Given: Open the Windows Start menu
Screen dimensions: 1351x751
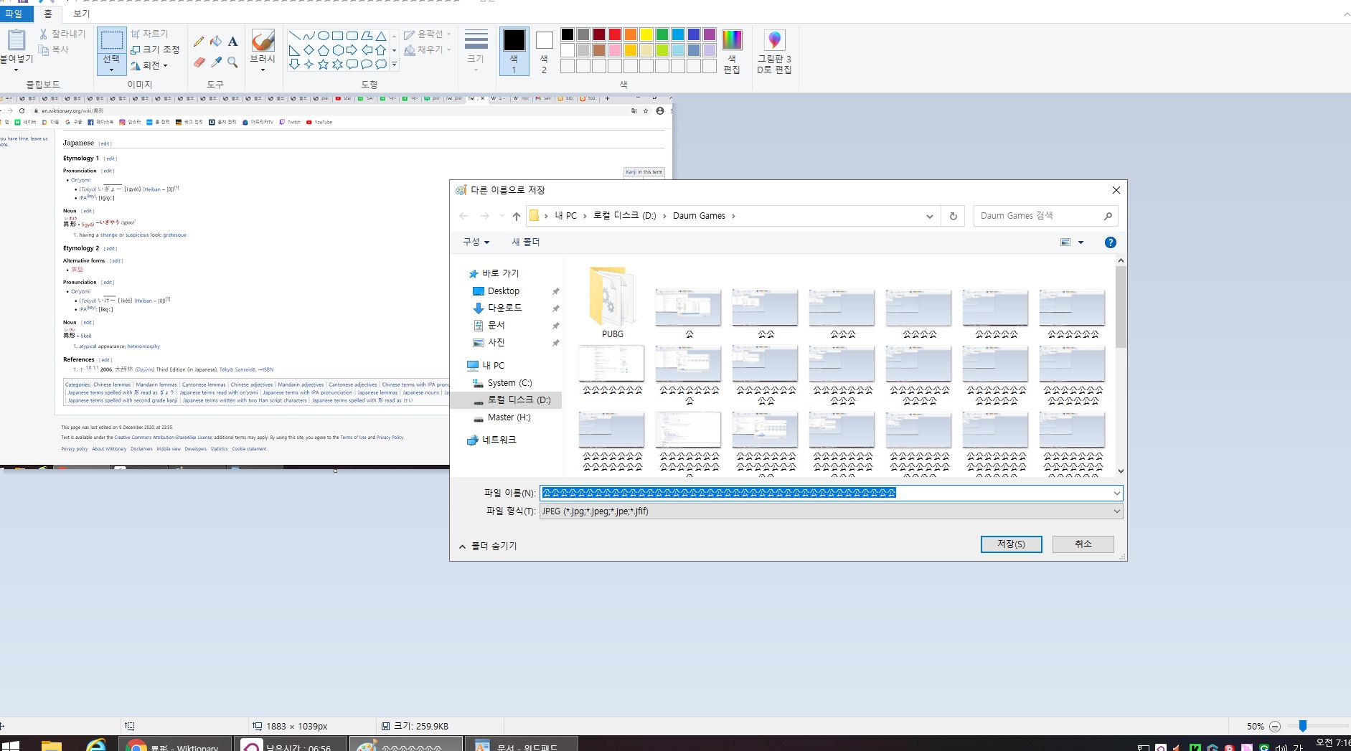Looking at the screenshot, I should click(10, 745).
